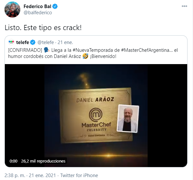
Task: Click Federico Bal's blue verified badge
Action: tap(55, 6)
